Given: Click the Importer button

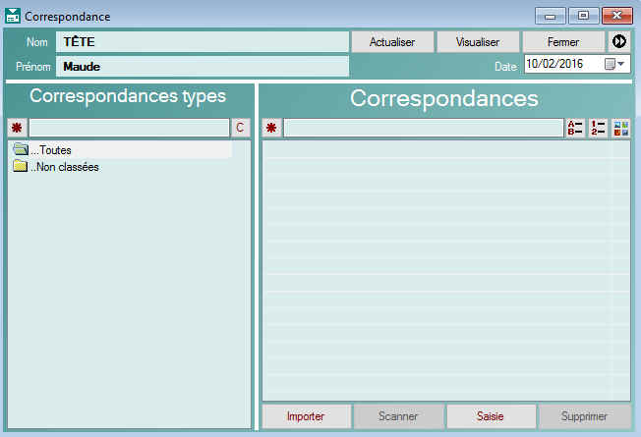Looking at the screenshot, I should (x=305, y=416).
